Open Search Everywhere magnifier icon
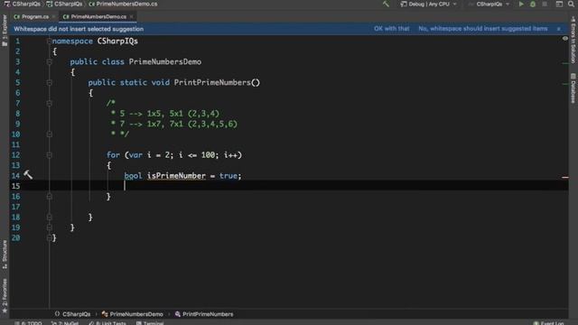Screen dimensions: 578x325 571,4
